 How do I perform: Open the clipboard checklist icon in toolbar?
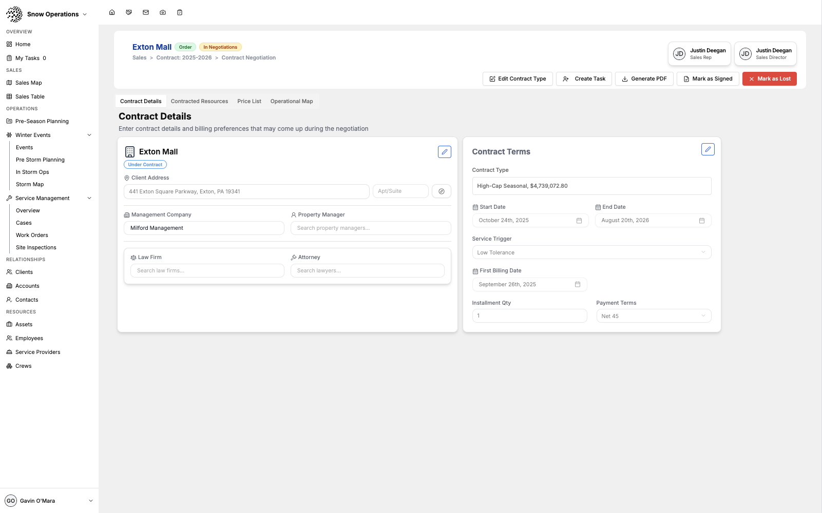click(x=180, y=12)
